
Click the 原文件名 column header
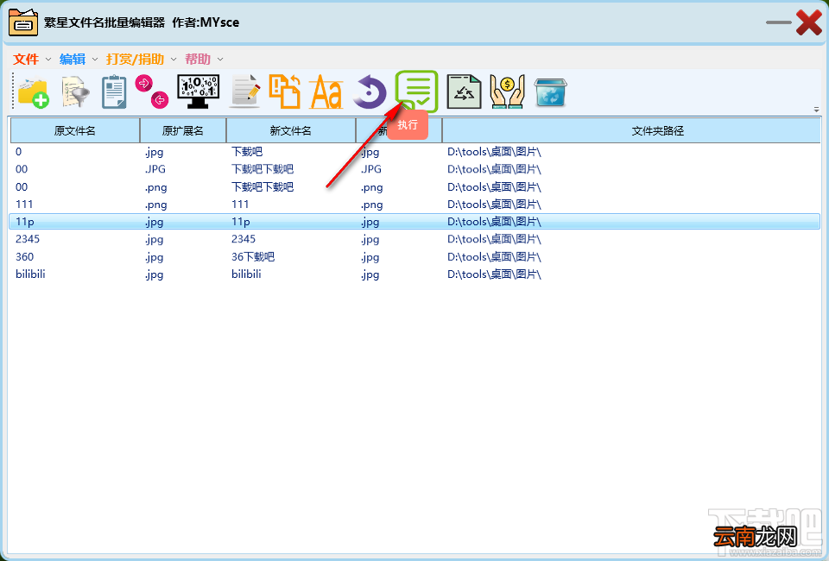74,130
